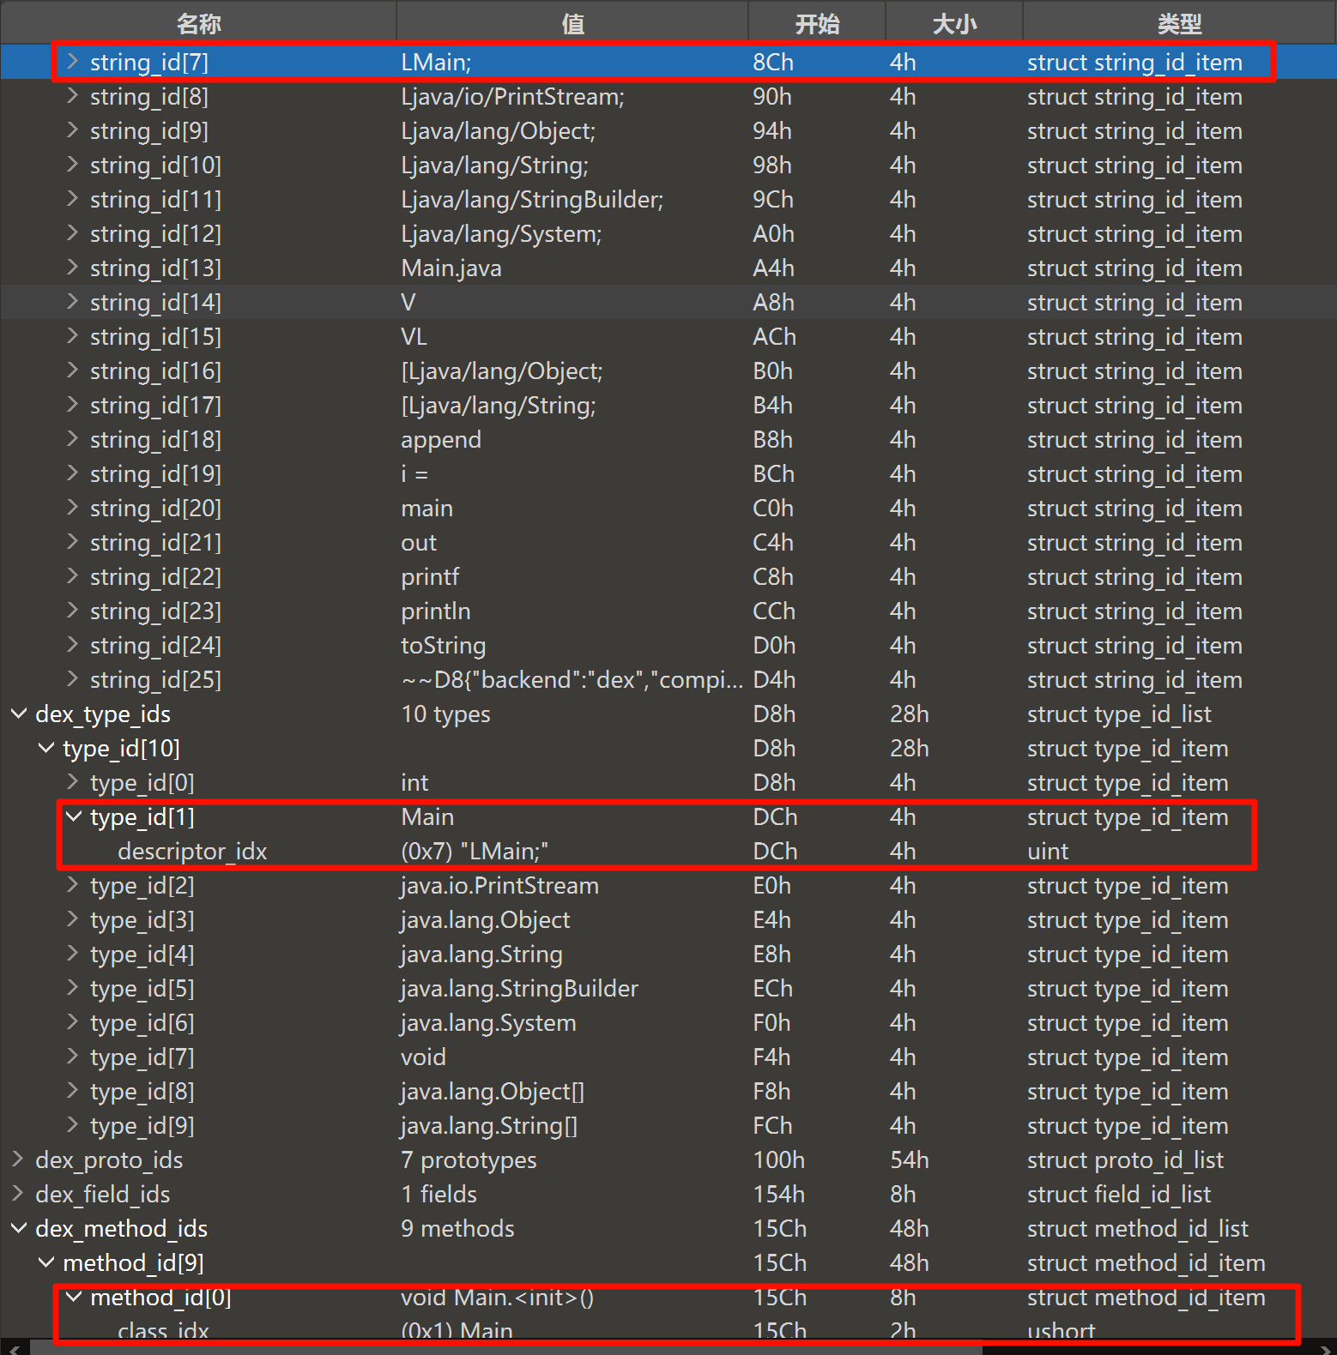Collapse the method_id[0] entry
Viewport: 1337px width, 1355px height.
click(74, 1297)
